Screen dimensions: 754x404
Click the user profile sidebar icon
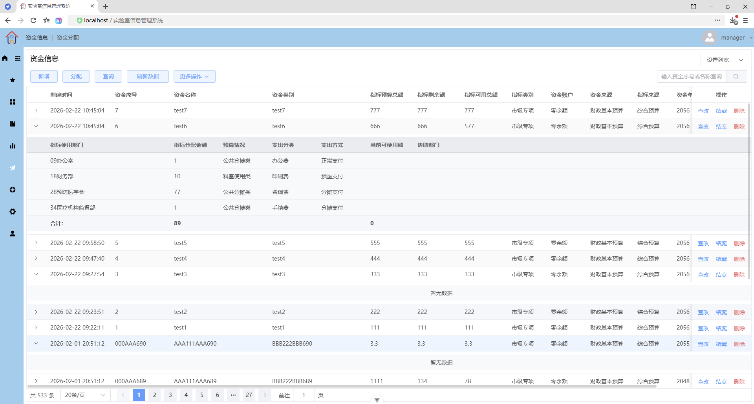point(13,234)
